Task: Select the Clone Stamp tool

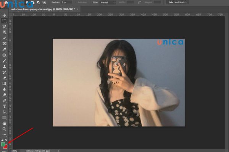Action: click(x=4, y=66)
